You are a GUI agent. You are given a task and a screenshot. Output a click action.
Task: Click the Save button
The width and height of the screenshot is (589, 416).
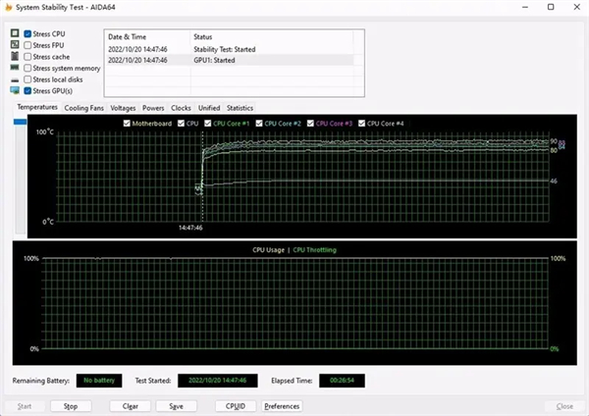pyautogui.click(x=176, y=405)
